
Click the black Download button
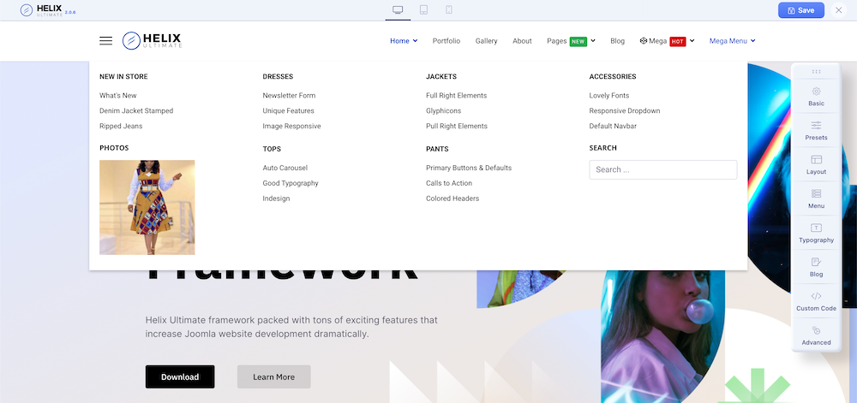coord(180,376)
